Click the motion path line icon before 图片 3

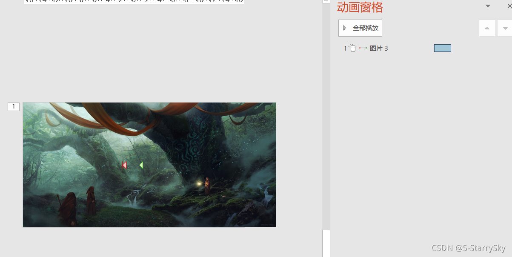(x=363, y=48)
